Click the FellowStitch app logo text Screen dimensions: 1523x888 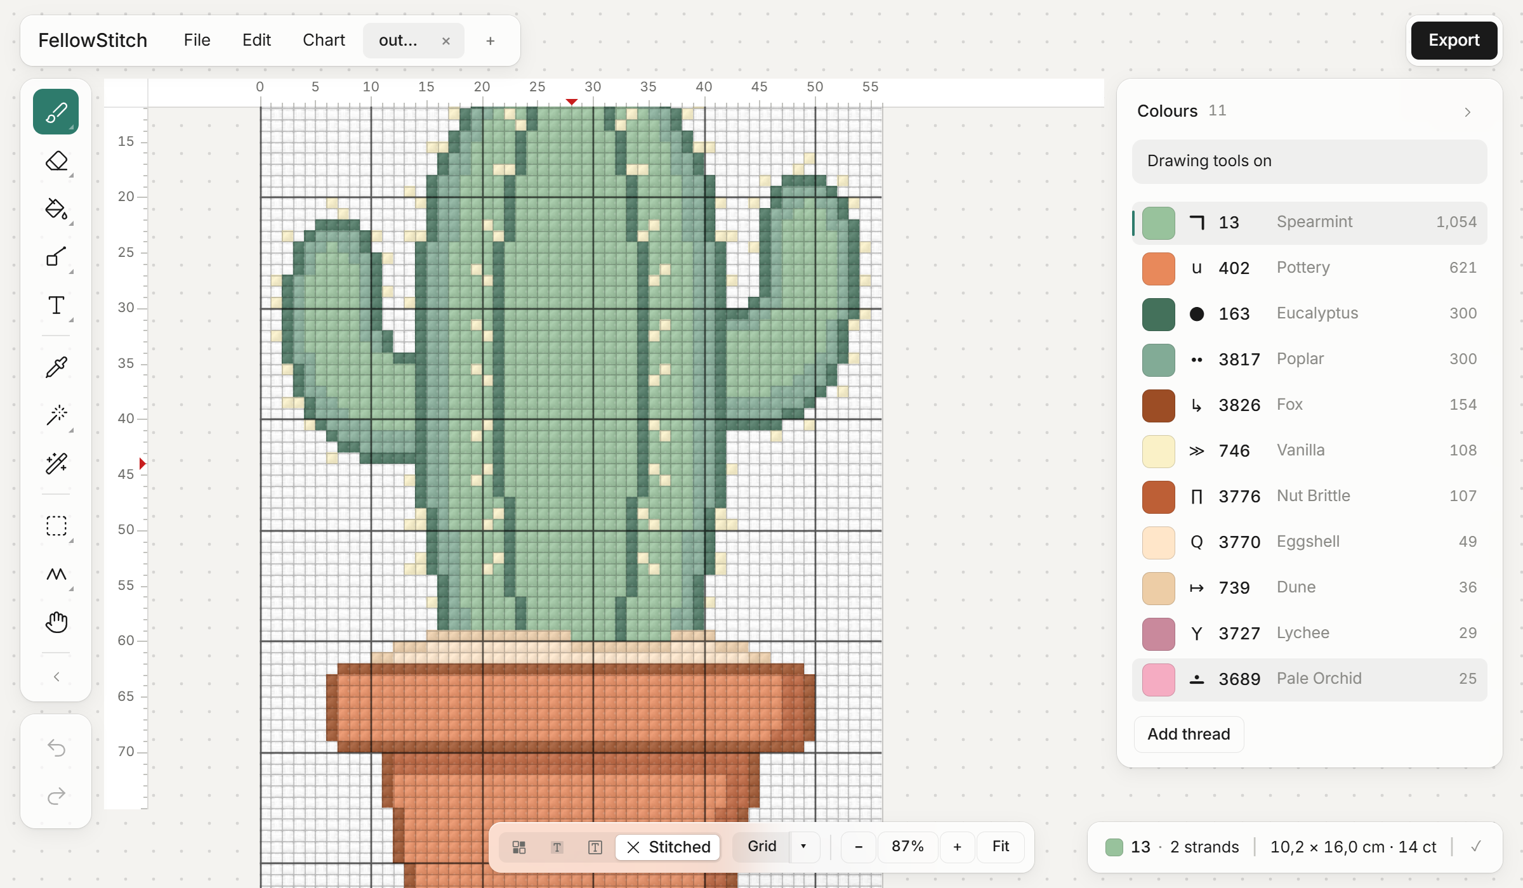tap(93, 41)
